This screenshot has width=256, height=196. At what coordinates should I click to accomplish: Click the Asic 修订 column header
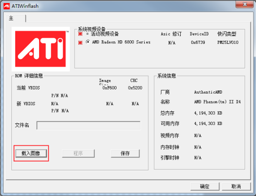[171, 34]
